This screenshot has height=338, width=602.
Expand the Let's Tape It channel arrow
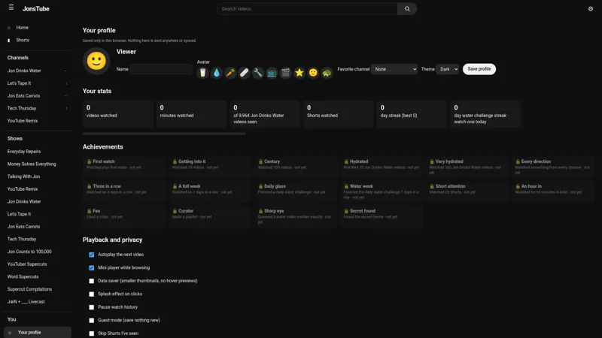pyautogui.click(x=66, y=83)
